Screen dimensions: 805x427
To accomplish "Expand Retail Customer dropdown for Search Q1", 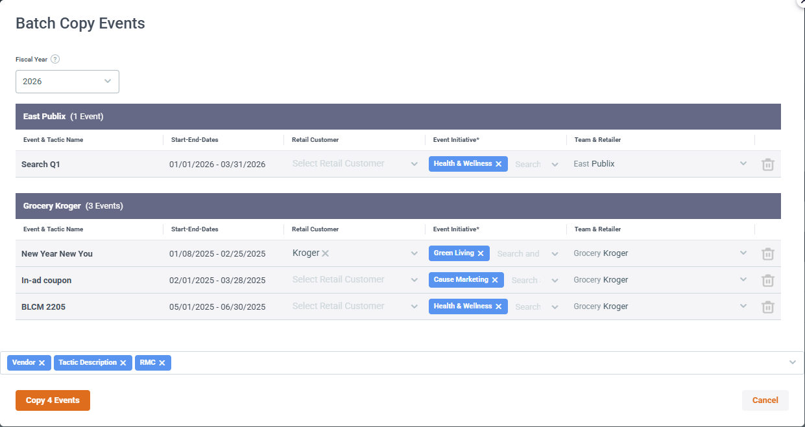I will point(415,164).
